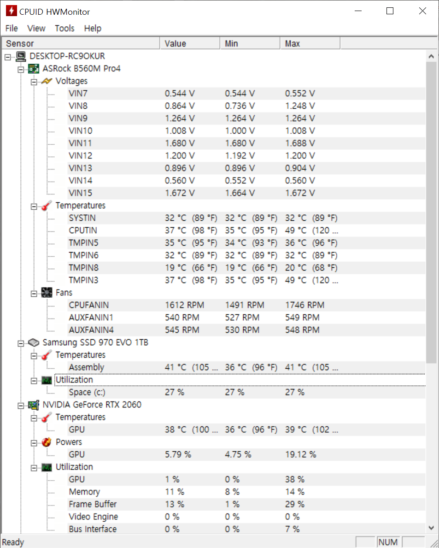Collapse the Fans group
This screenshot has width=439, height=548.
click(x=34, y=294)
